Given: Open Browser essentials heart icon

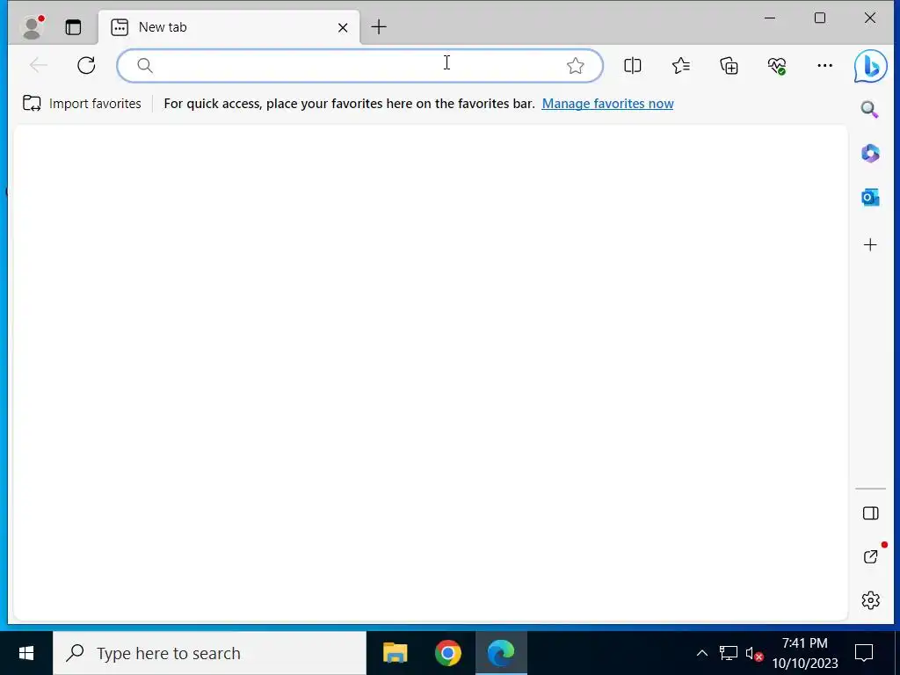Looking at the screenshot, I should tap(777, 65).
